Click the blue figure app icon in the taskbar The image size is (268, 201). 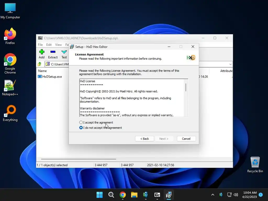tap(146, 195)
